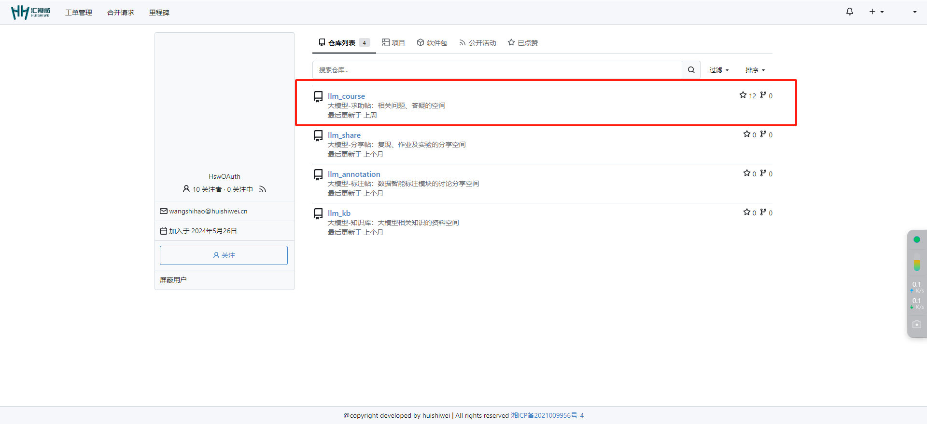Viewport: 927px width, 424px height.
Task: Click the RSS feed icon beside followers
Action: [x=263, y=189]
